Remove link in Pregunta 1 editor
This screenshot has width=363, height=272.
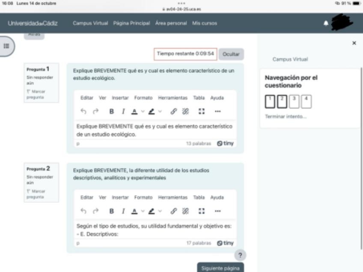pyautogui.click(x=185, y=112)
